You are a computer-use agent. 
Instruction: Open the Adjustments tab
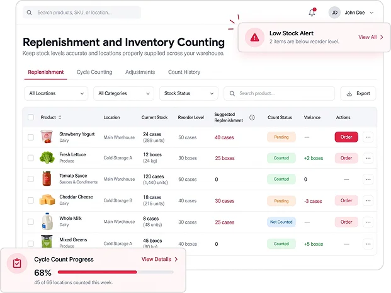140,72
